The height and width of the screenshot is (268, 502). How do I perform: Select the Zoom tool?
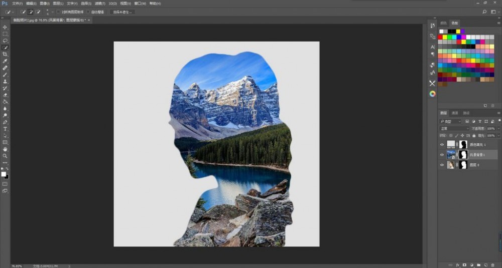click(x=5, y=156)
